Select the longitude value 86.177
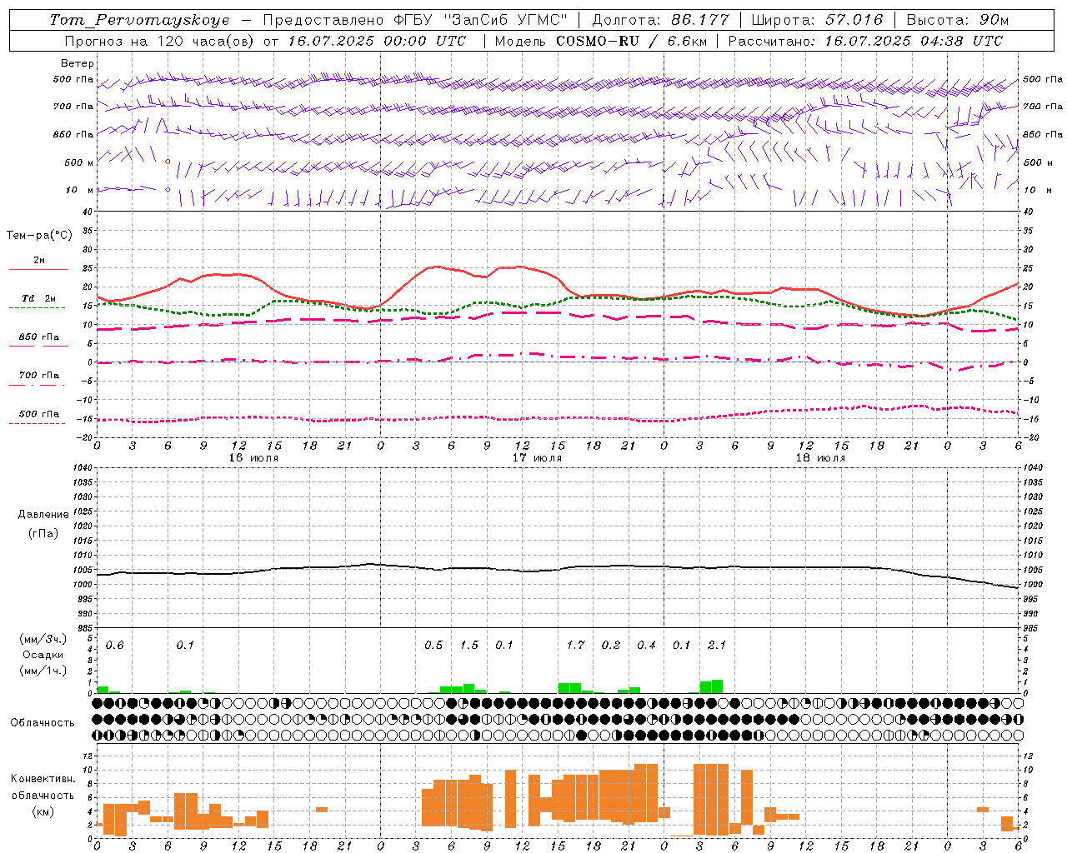The image size is (1067, 853). (700, 20)
